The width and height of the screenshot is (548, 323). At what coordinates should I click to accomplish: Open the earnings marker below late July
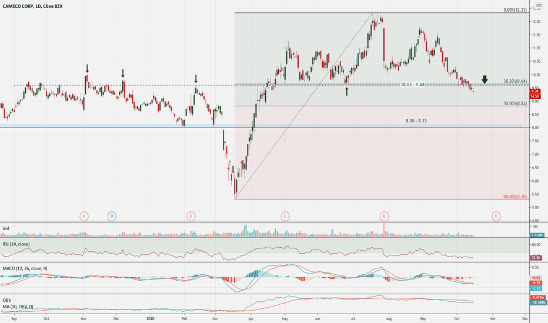click(384, 217)
